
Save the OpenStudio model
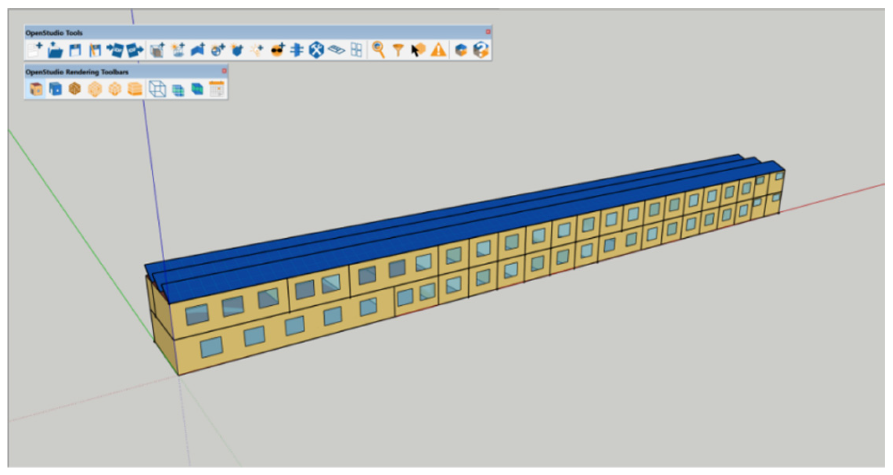(75, 50)
